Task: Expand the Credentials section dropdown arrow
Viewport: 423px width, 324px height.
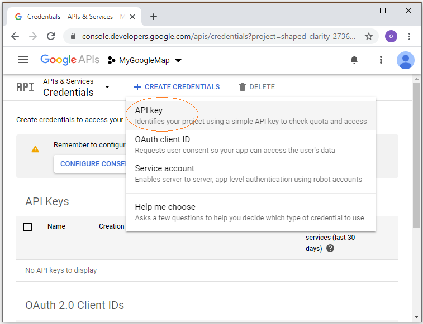Action: tap(107, 87)
